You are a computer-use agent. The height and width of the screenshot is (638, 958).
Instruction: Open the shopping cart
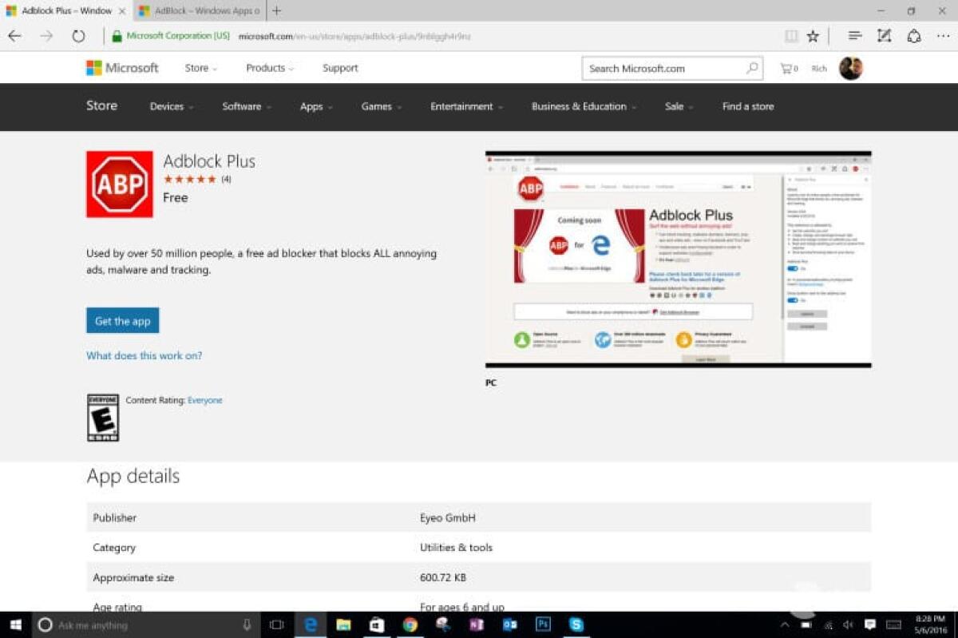coord(788,68)
